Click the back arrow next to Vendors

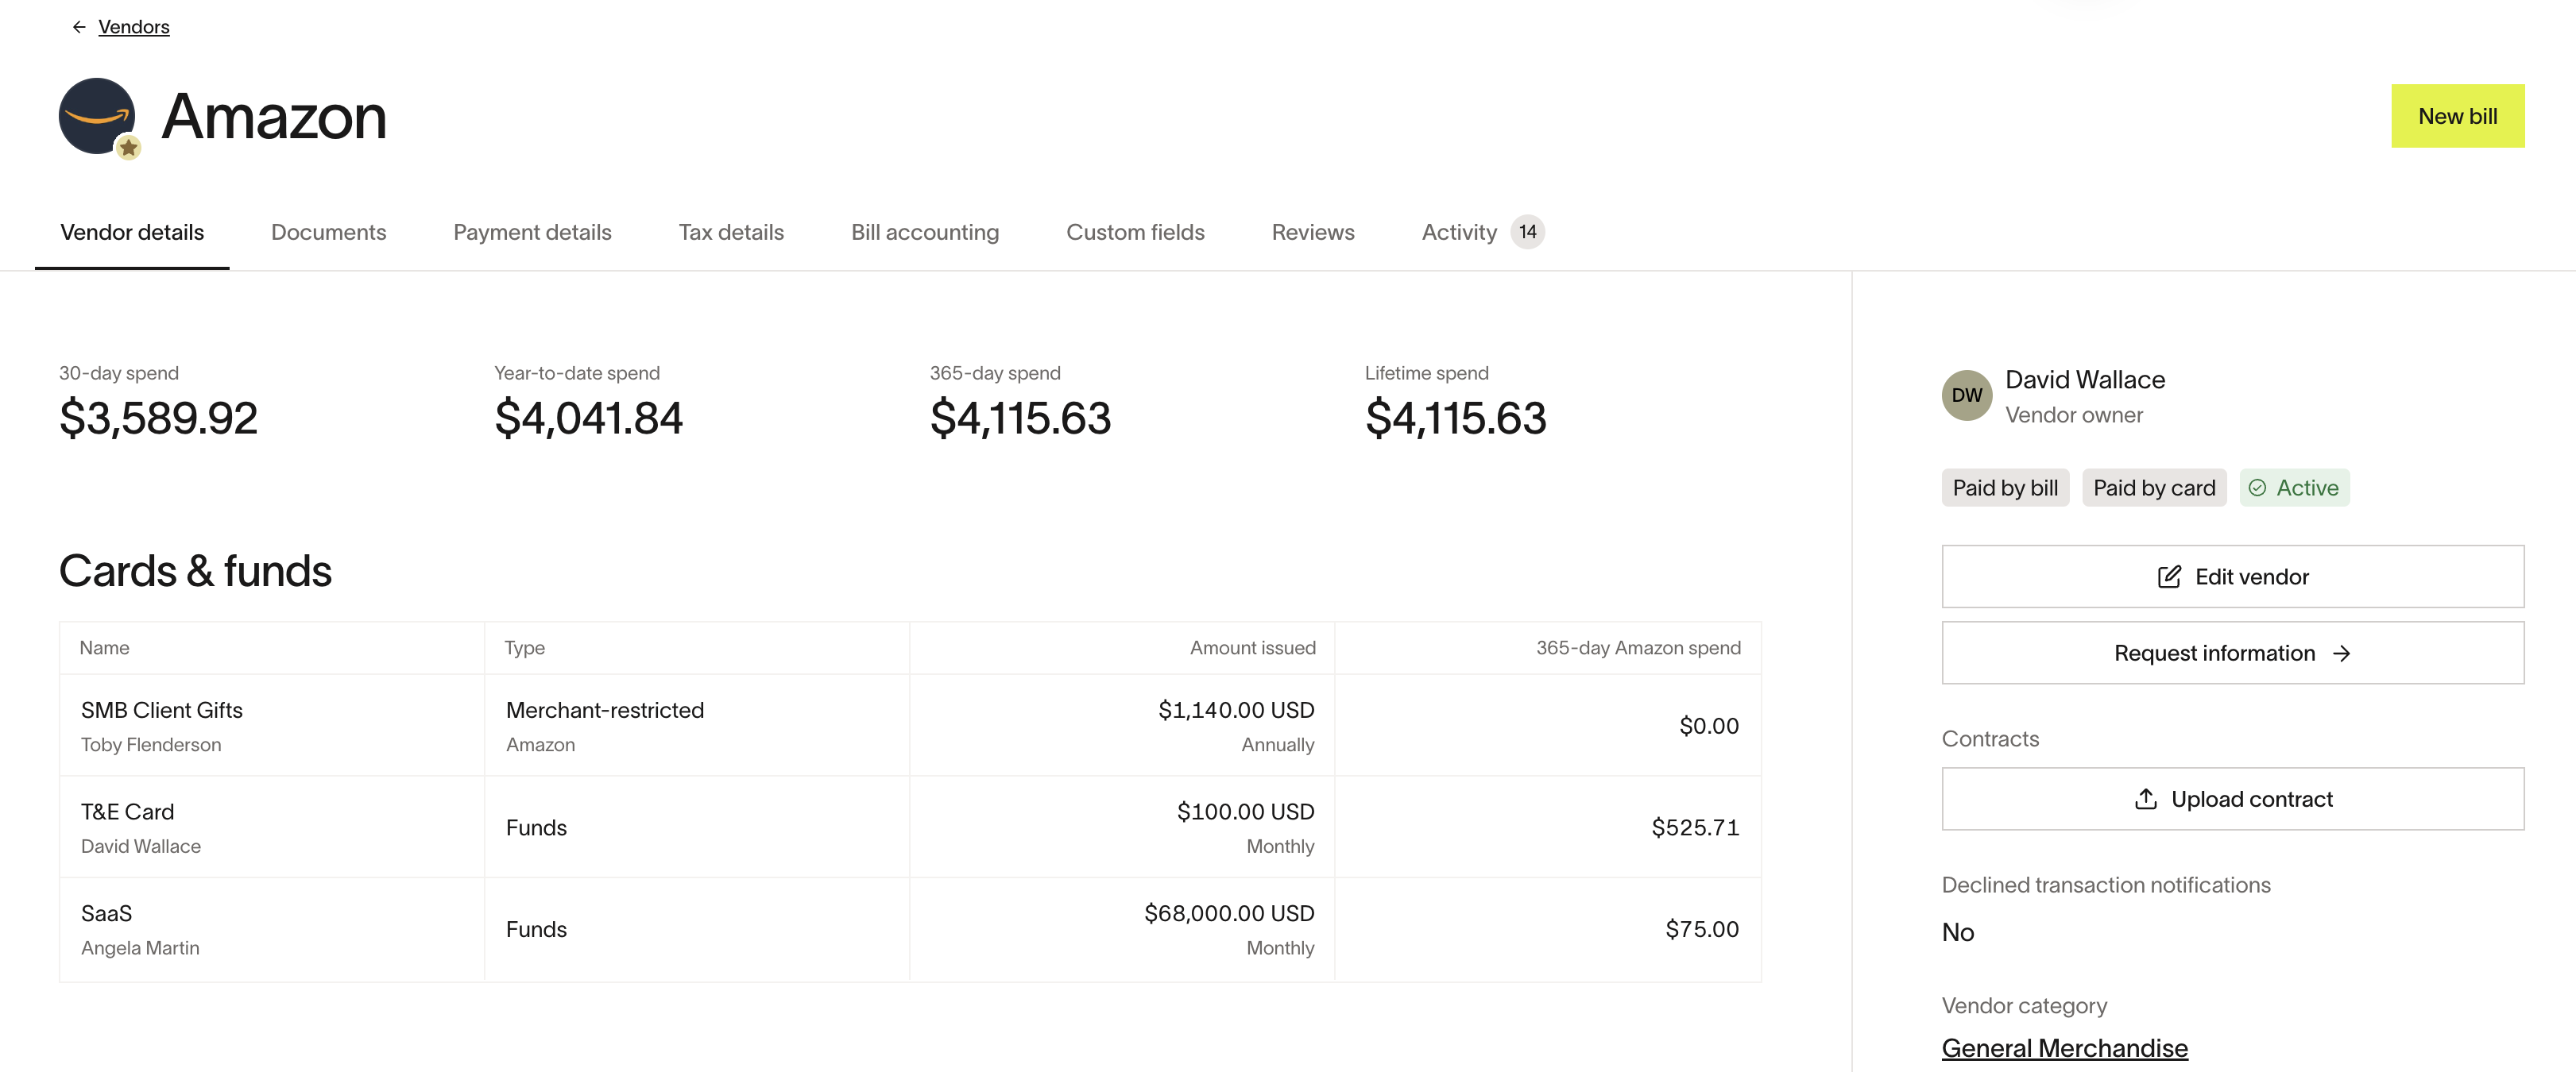click(79, 27)
